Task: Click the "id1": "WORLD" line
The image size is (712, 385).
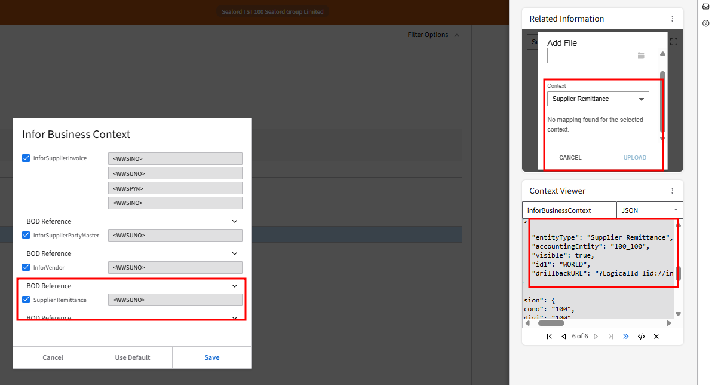Action: tap(561, 264)
